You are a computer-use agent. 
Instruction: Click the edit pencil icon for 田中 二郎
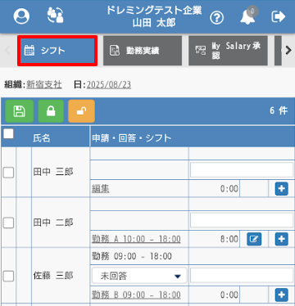(x=254, y=239)
